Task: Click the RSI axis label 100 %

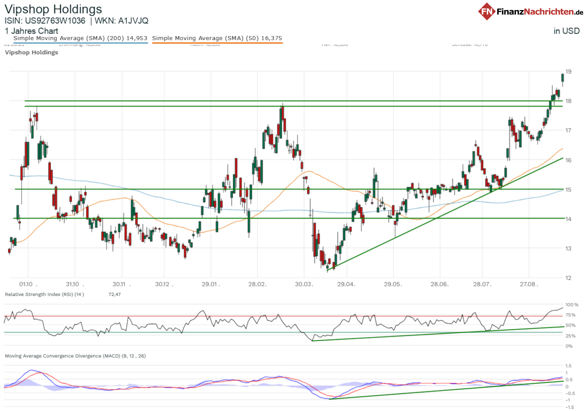Action: [x=572, y=305]
